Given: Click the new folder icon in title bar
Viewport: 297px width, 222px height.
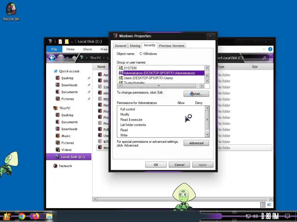Looking at the screenshot, I should pos(67,42).
